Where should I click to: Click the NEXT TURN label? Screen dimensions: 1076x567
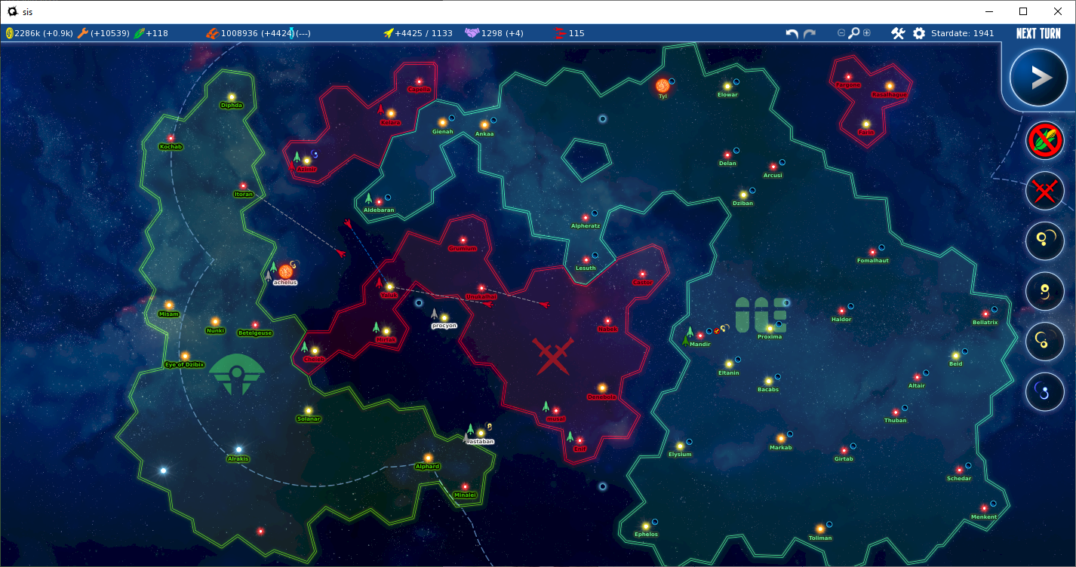(1038, 33)
